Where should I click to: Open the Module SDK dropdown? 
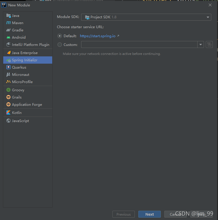click(146, 17)
